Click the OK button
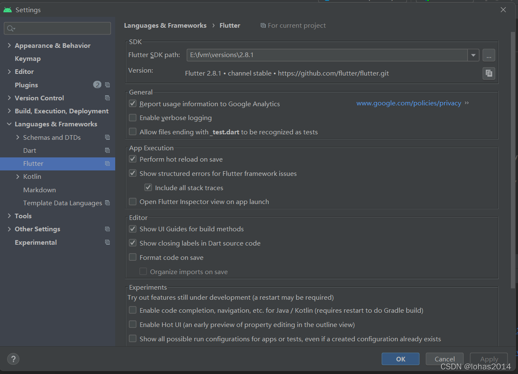518x374 pixels. 400,359
